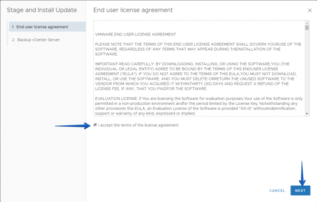
Task: Click the 'VMWARE END USER LICENSE AGREEMENT' heading
Action: (x=136, y=34)
